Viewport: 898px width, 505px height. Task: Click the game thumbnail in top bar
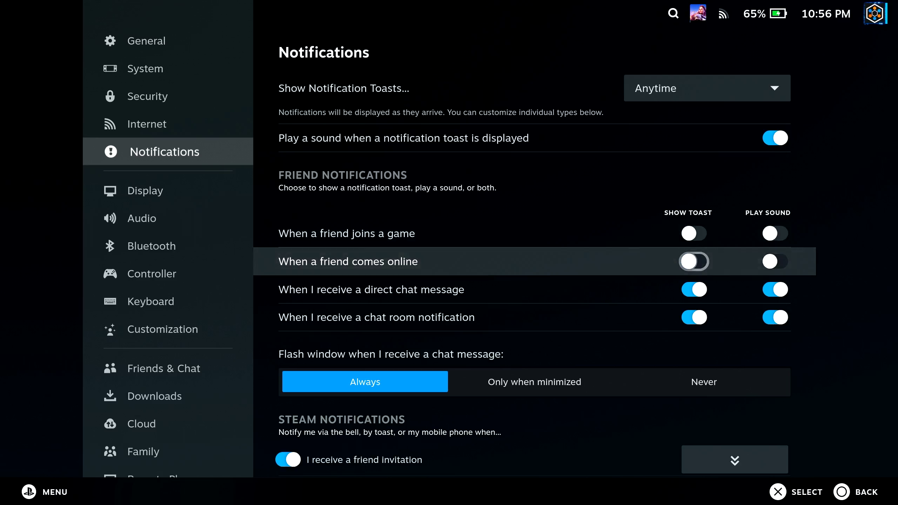[698, 13]
